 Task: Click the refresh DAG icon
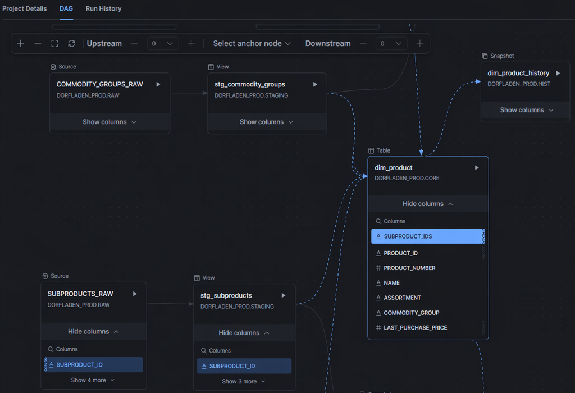coord(72,43)
